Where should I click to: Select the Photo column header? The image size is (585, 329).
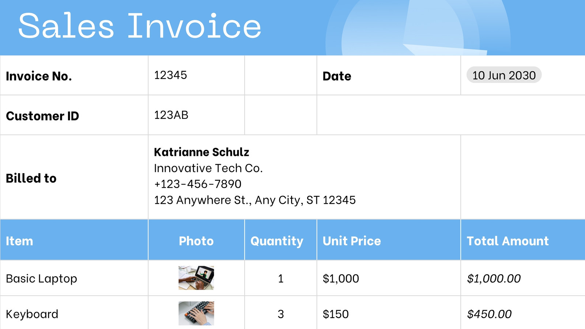196,240
